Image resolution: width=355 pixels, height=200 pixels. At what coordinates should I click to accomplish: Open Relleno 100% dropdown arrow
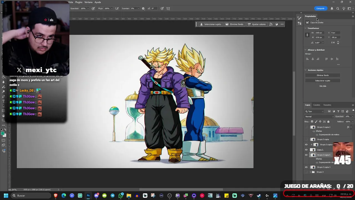click(x=353, y=122)
